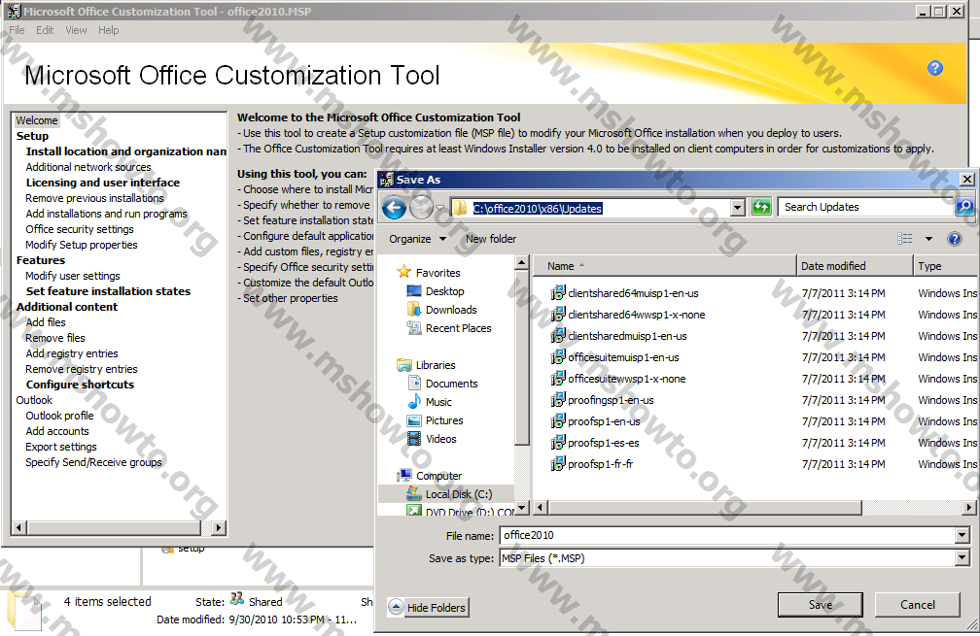The height and width of the screenshot is (636, 980).
Task: Expand the Save as type dropdown
Action: coord(962,558)
